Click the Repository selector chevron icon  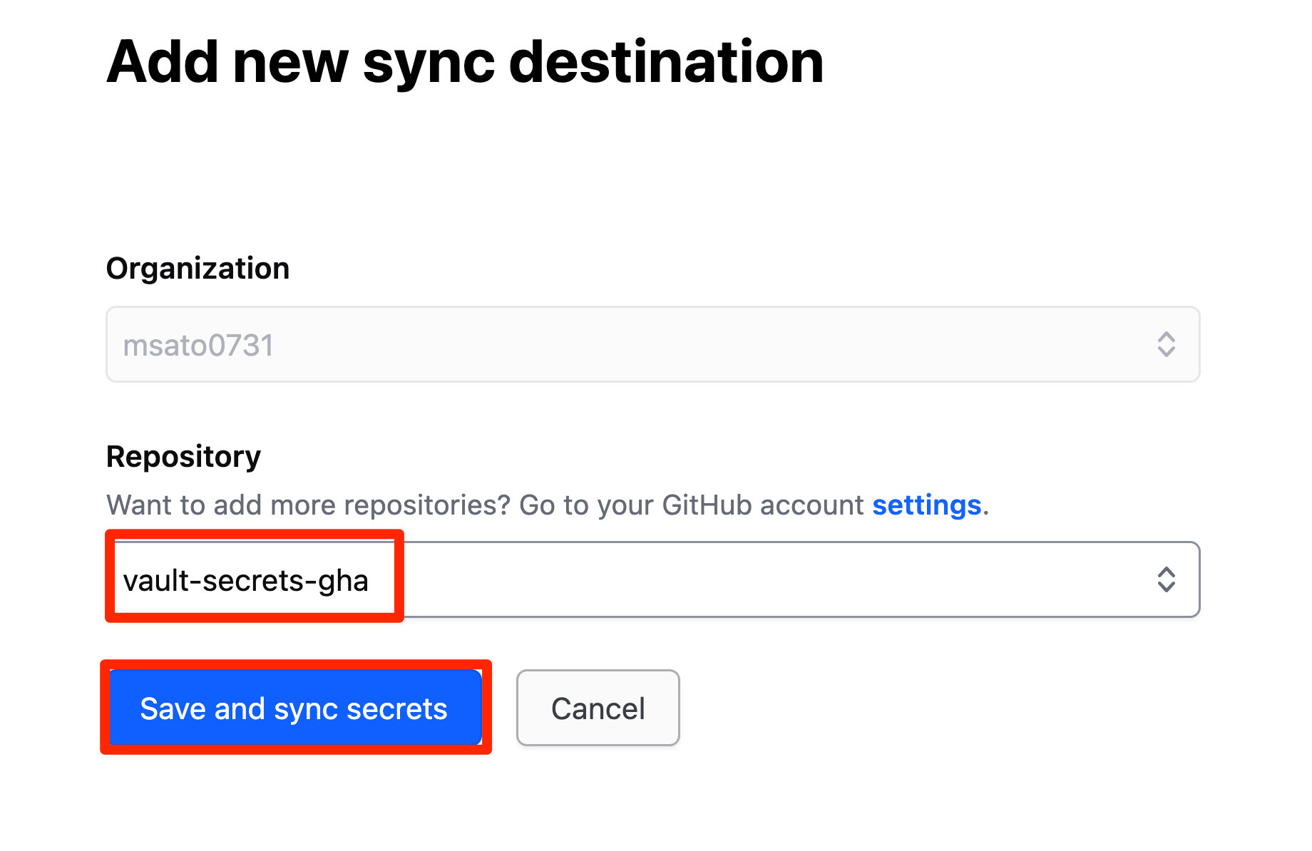click(x=1167, y=579)
